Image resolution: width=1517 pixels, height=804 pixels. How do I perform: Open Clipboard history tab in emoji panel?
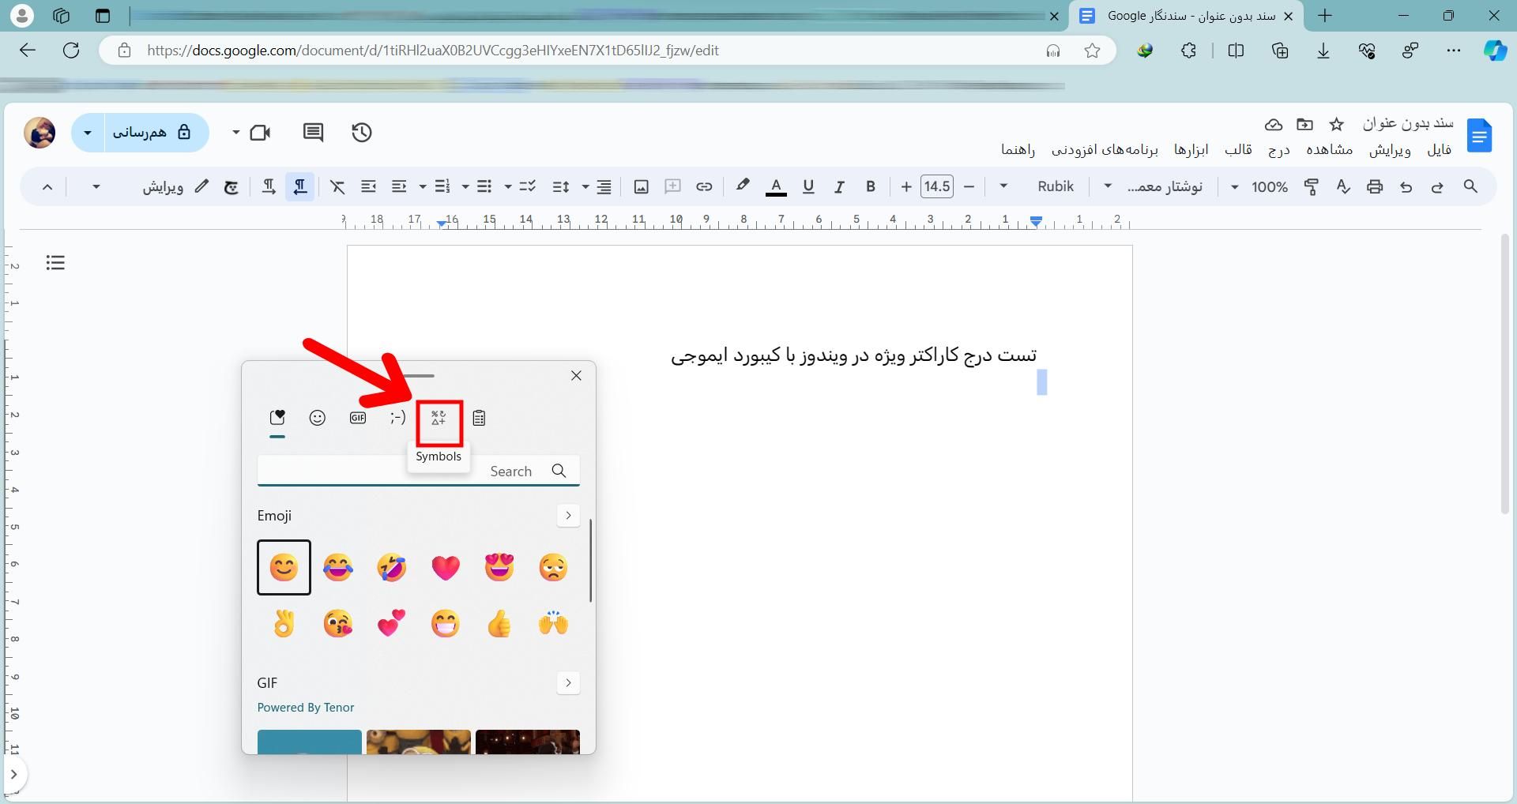(x=479, y=418)
